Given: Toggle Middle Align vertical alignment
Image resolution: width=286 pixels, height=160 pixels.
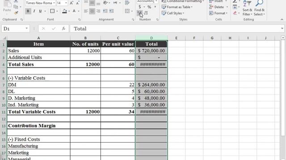Looking at the screenshot, I should [92, 3].
